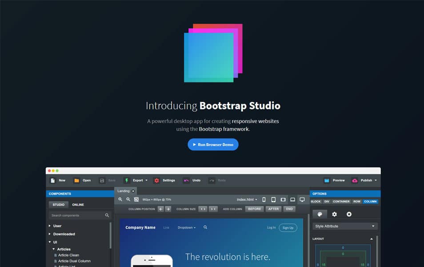
Task: Select the desktop monitor preview icon
Action: [x=302, y=199]
